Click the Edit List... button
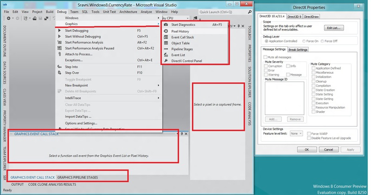Screen dimensions: 371x195 tap(334, 28)
